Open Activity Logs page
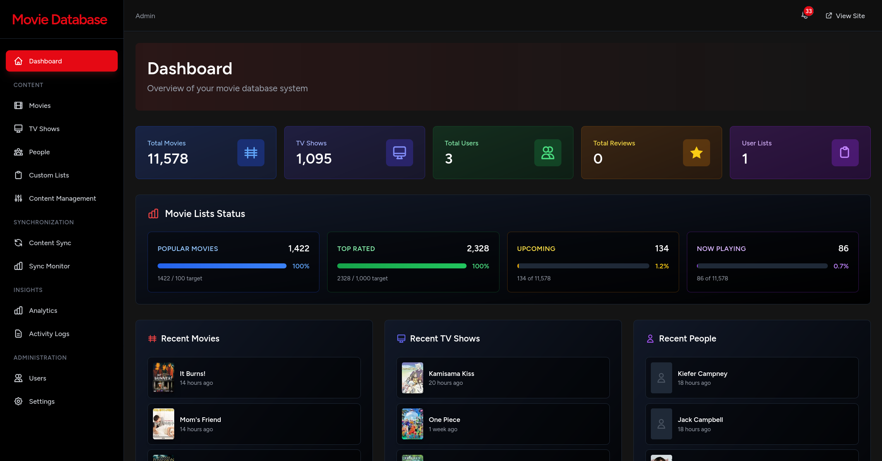This screenshot has width=882, height=461. click(49, 334)
